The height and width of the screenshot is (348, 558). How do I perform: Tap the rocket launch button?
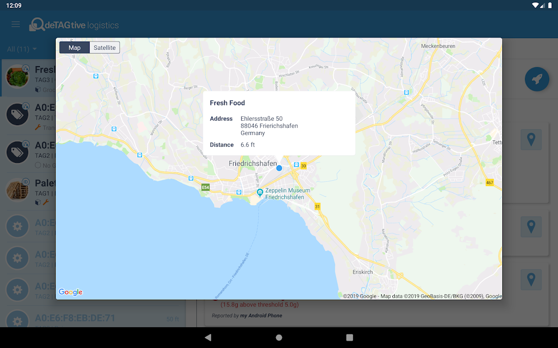[537, 79]
